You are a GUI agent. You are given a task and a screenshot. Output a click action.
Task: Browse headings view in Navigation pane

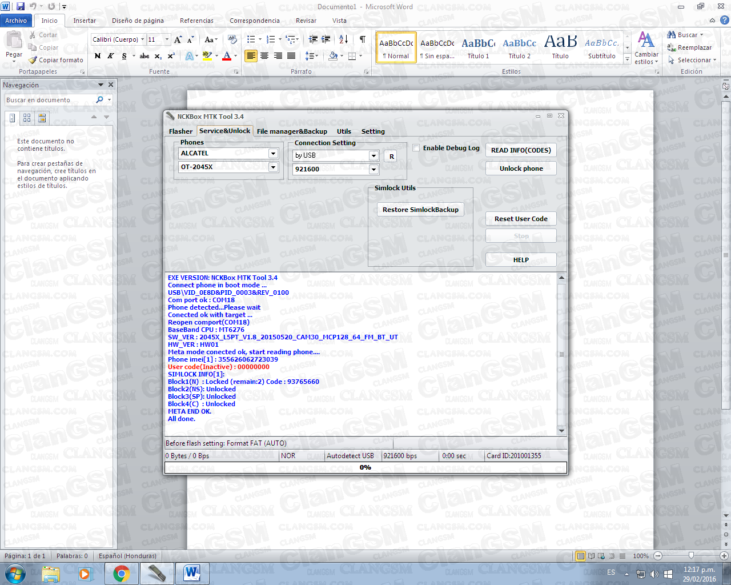(x=13, y=118)
